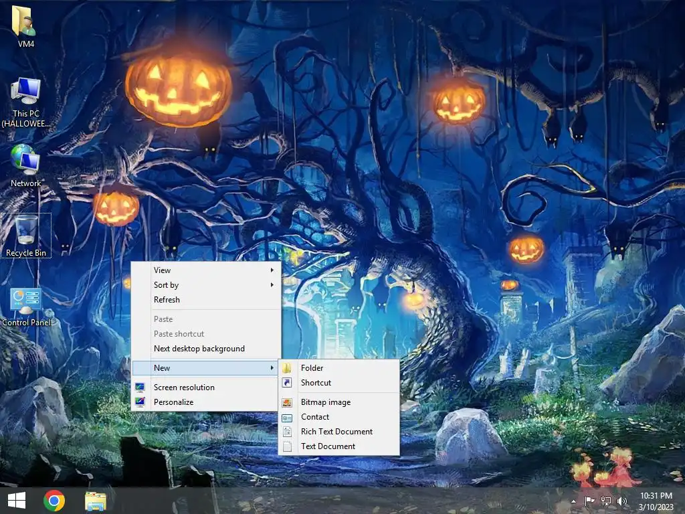
Task: Create a new Contact
Action: coord(339,417)
